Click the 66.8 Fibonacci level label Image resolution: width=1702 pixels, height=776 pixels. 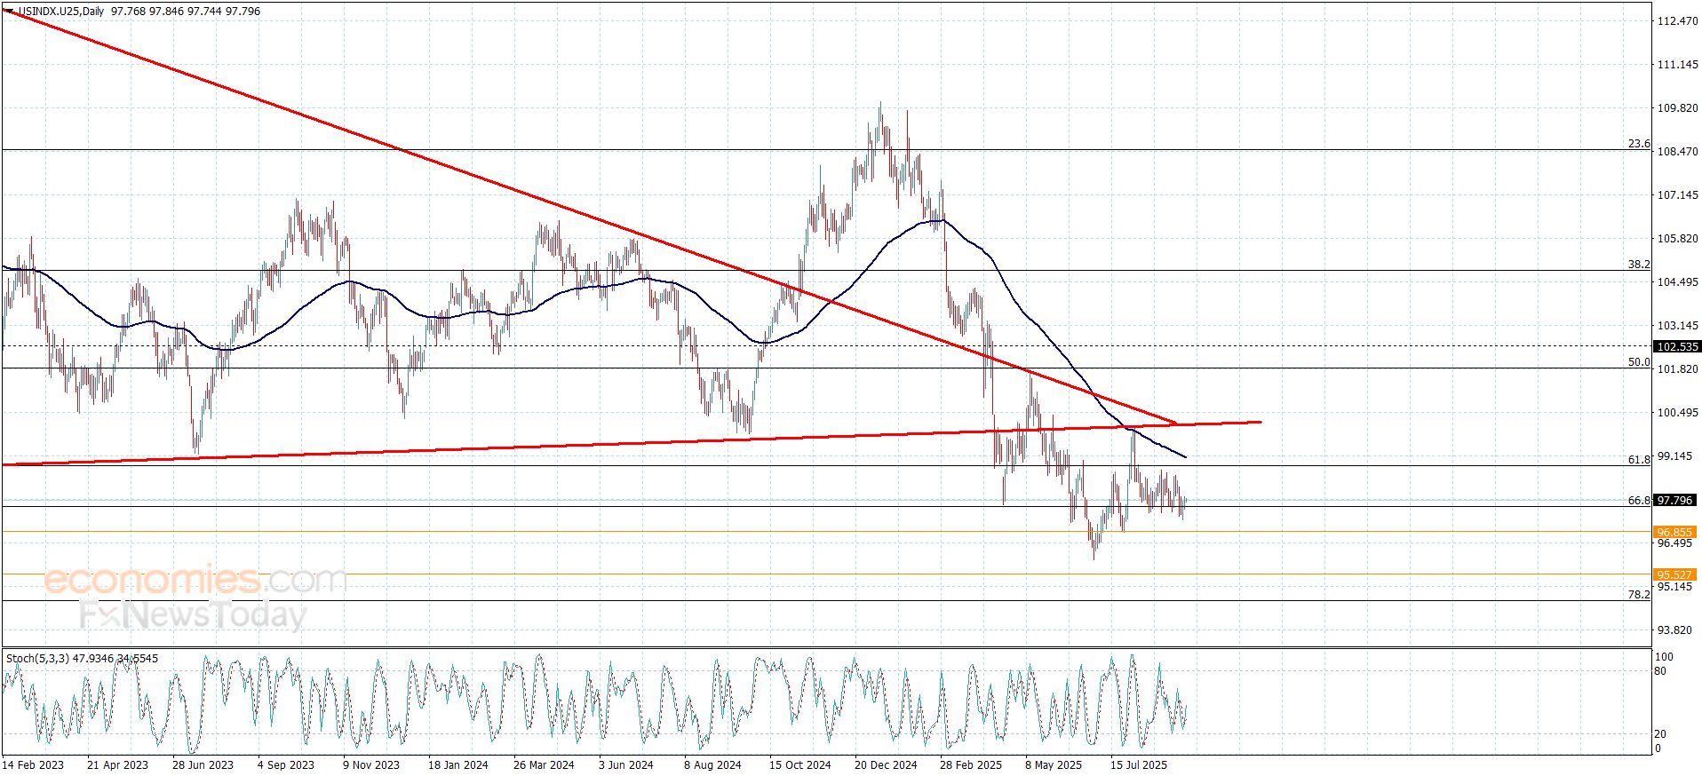[1638, 501]
